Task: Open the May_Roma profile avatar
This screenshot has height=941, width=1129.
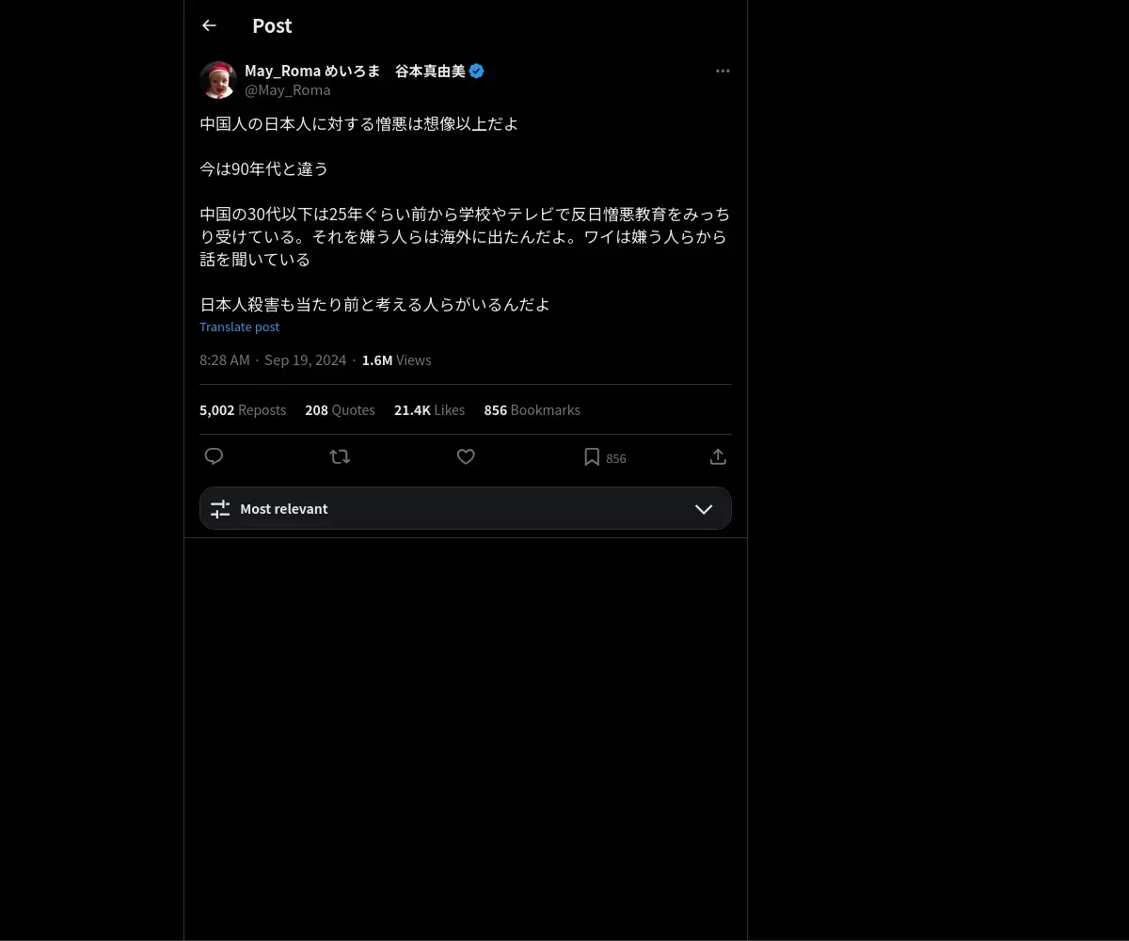Action: tap(218, 80)
